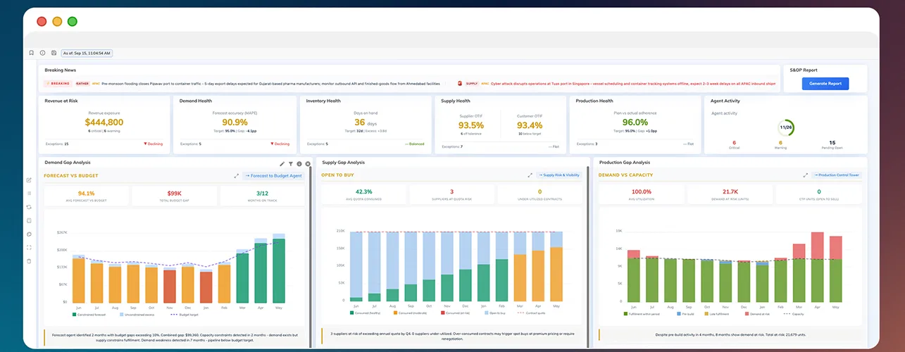Click the $99K Total Budget Gap tile

(175, 196)
